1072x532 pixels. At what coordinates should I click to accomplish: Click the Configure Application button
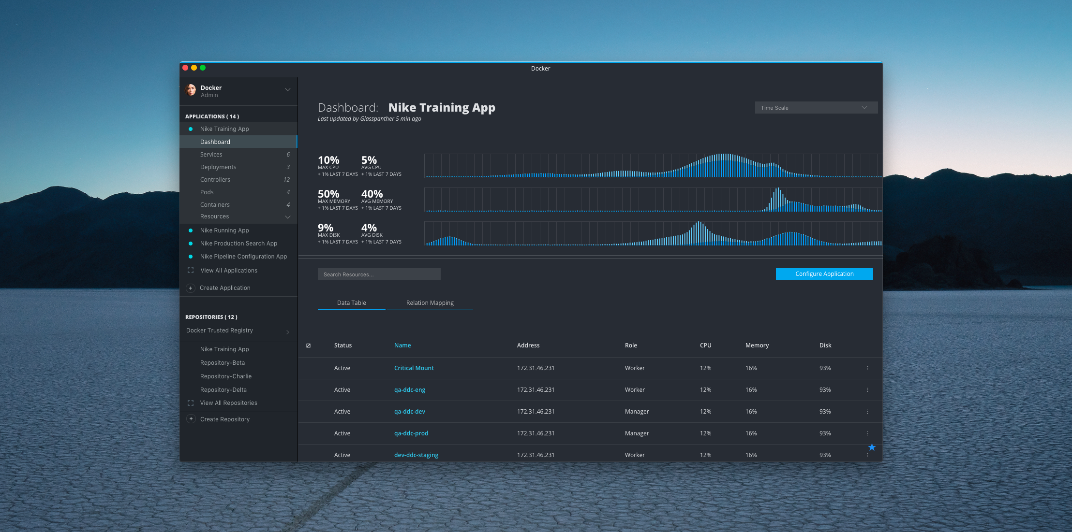pos(824,274)
